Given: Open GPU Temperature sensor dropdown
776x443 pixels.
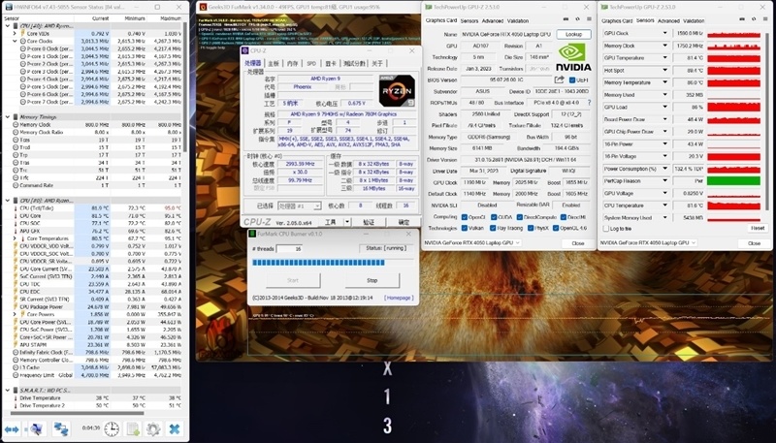Looking at the screenshot, I should pyautogui.click(x=665, y=58).
